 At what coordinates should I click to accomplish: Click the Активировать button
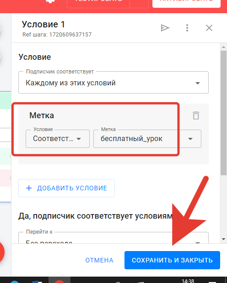click(186, 3)
